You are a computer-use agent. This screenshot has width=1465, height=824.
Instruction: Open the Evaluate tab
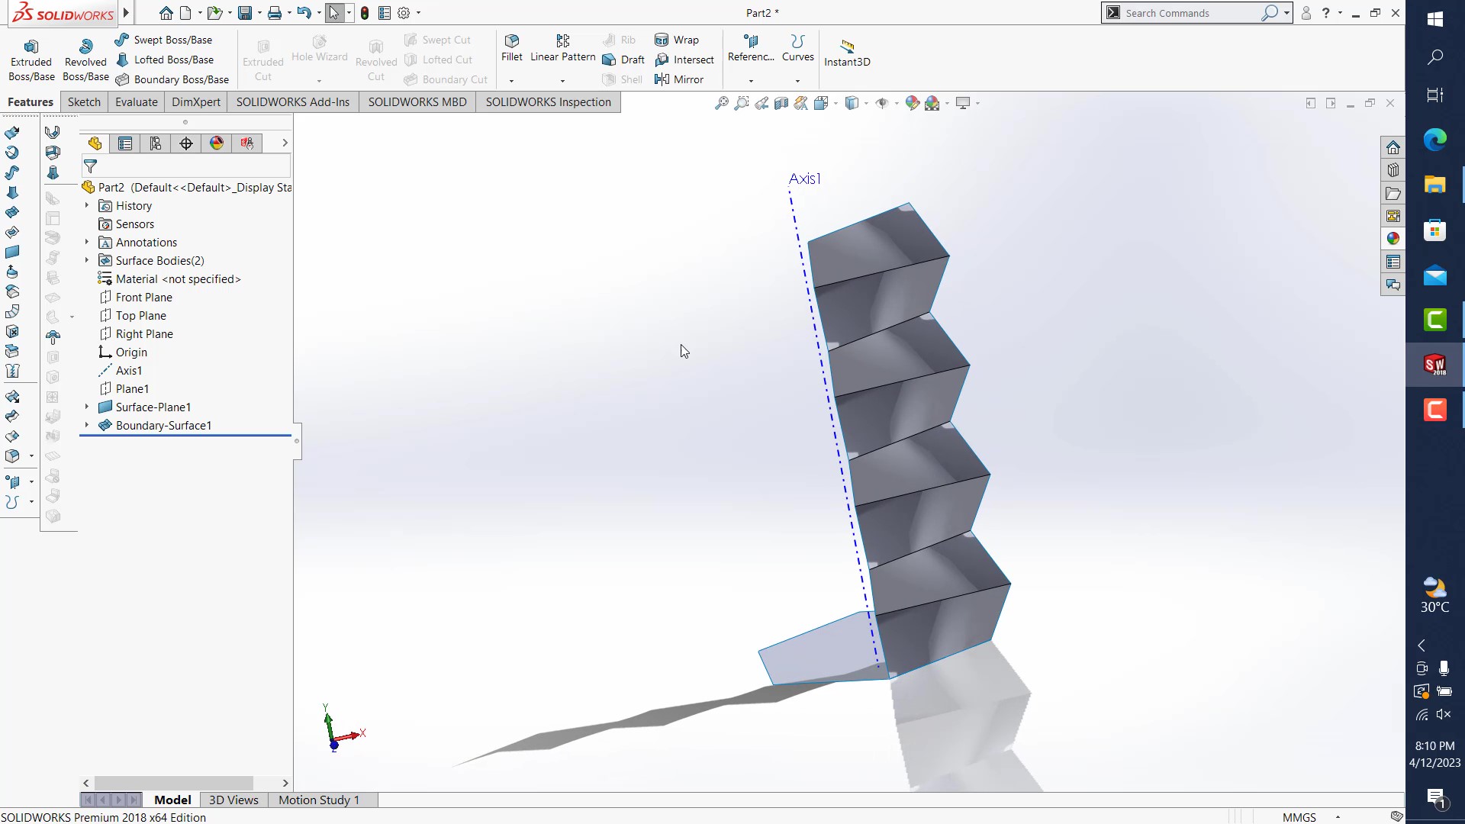tap(136, 102)
